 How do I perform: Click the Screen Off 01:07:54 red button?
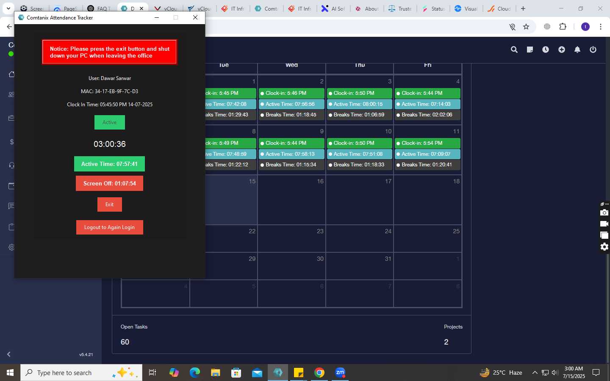tap(109, 183)
